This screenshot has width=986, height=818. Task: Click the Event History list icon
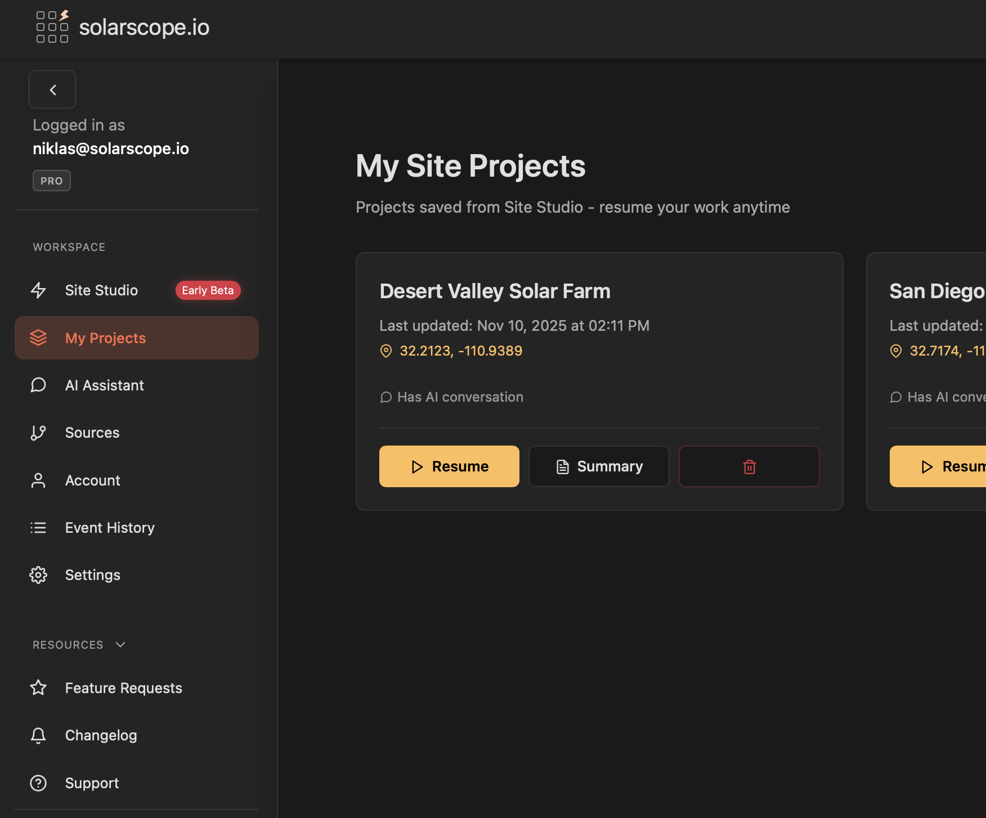tap(38, 528)
